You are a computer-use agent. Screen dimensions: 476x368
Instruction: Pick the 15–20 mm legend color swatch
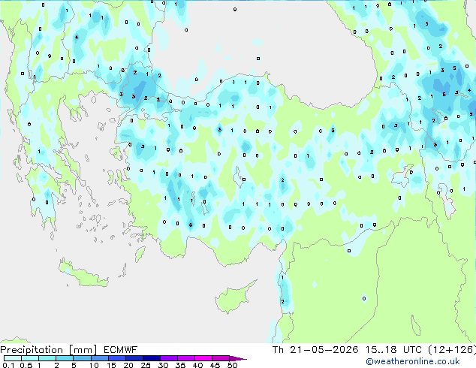[116, 358]
